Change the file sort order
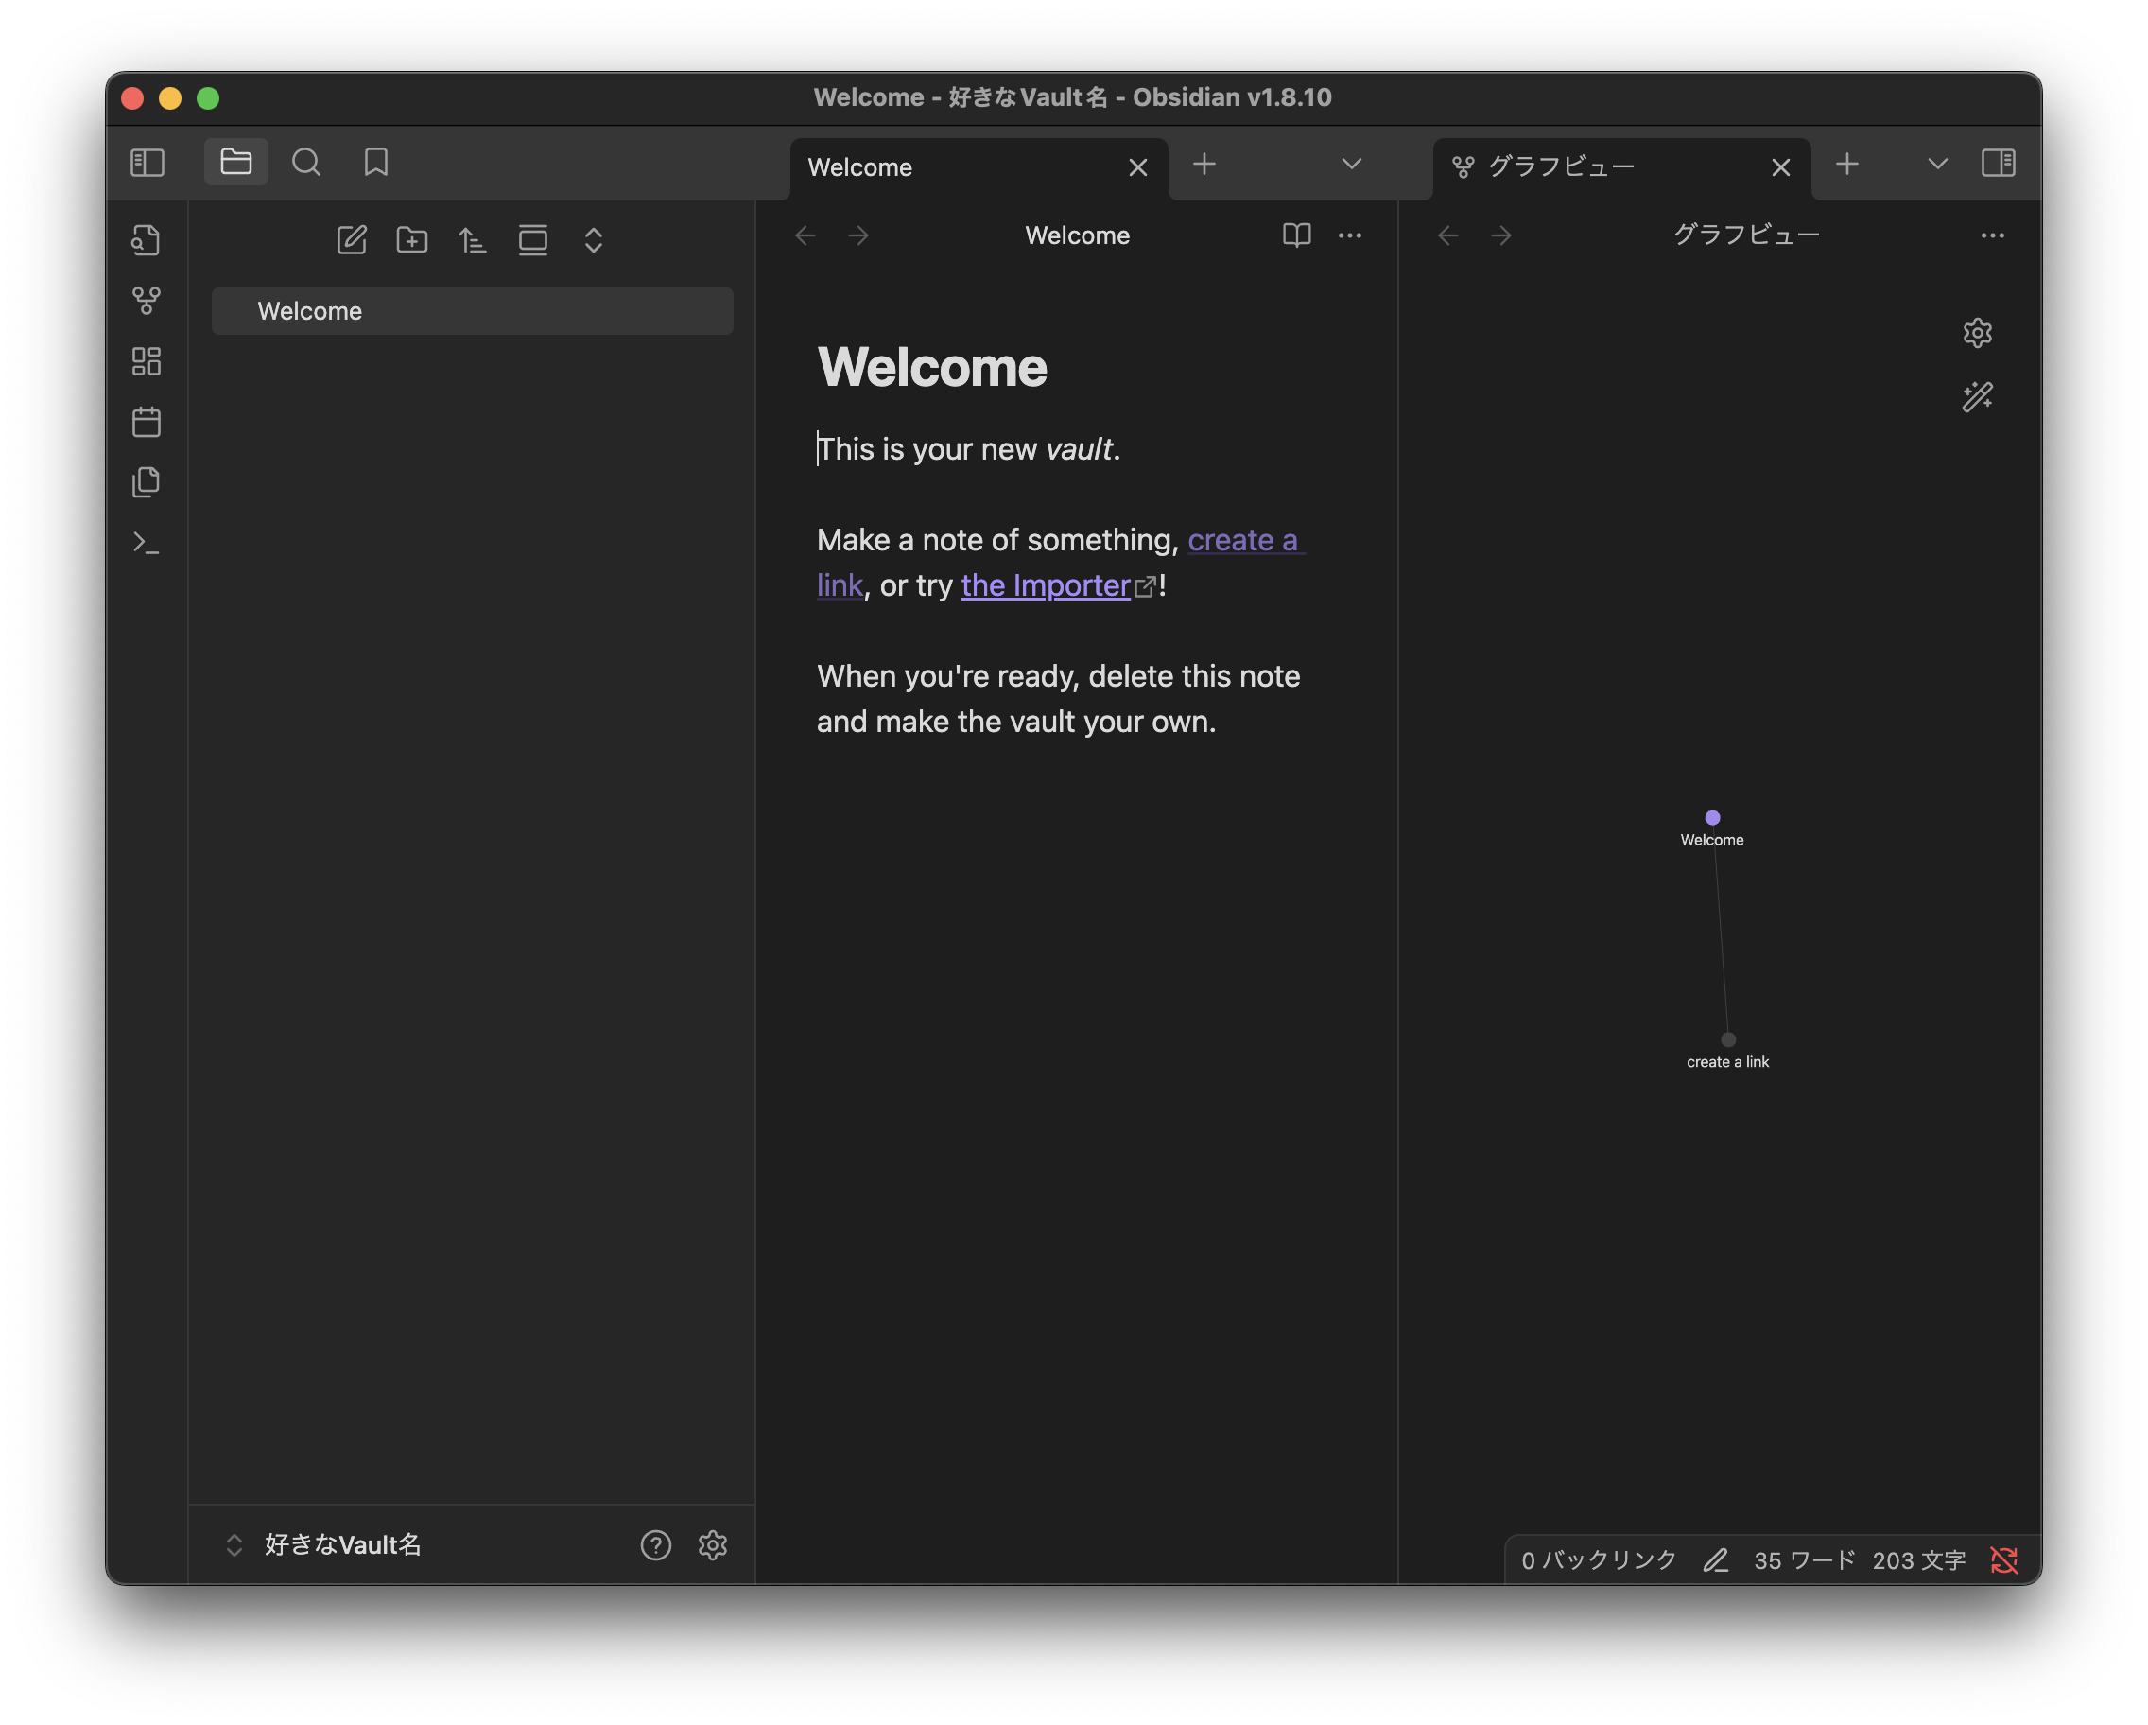The height and width of the screenshot is (1725, 2148). coord(473,240)
